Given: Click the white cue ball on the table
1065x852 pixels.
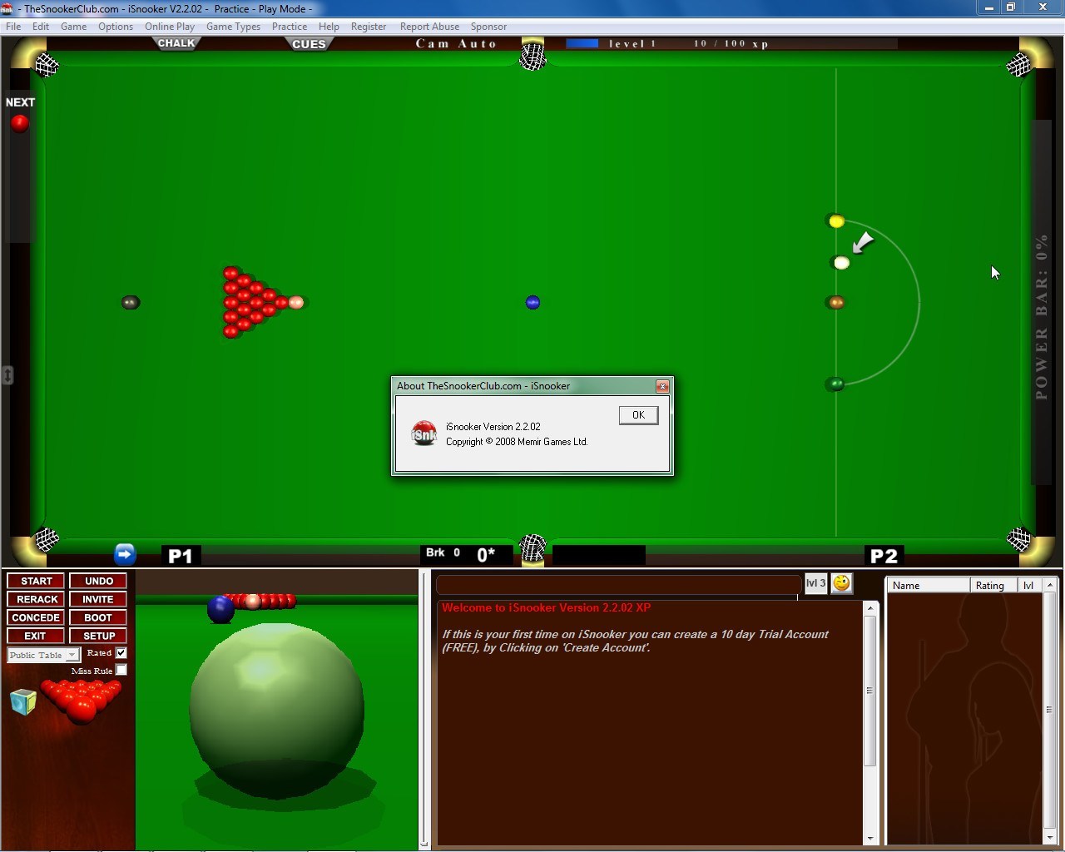Looking at the screenshot, I should 842,263.
